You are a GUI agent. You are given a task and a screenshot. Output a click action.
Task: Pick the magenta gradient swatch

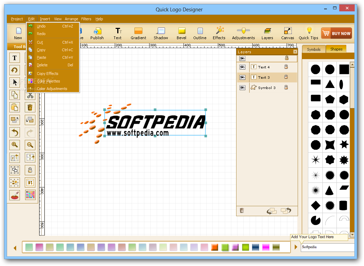click(x=266, y=247)
